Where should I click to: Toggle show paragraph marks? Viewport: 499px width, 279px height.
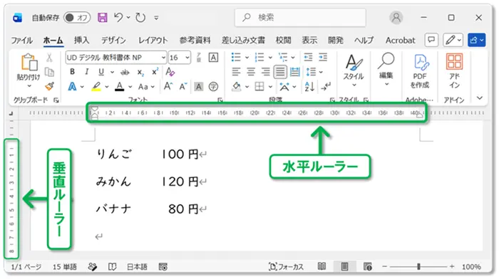[326, 86]
